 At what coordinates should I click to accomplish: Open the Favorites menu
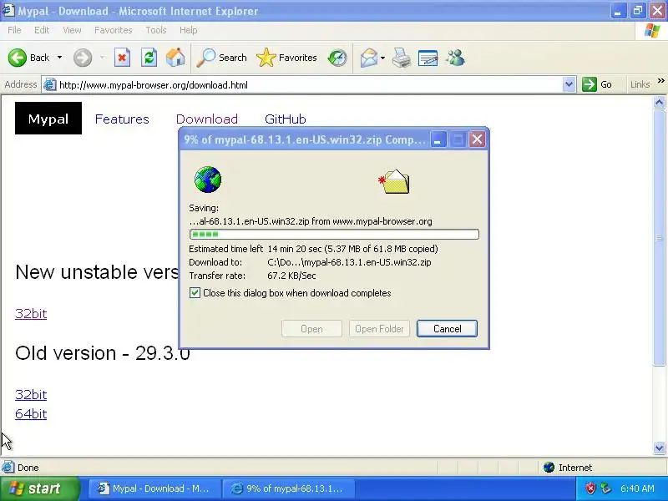pyautogui.click(x=114, y=30)
